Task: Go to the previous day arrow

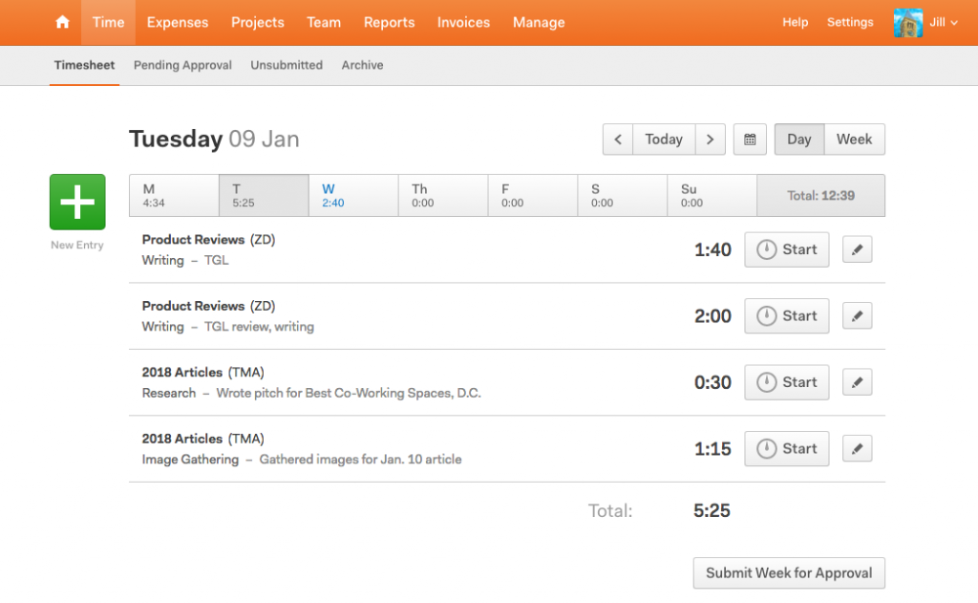Action: point(618,140)
